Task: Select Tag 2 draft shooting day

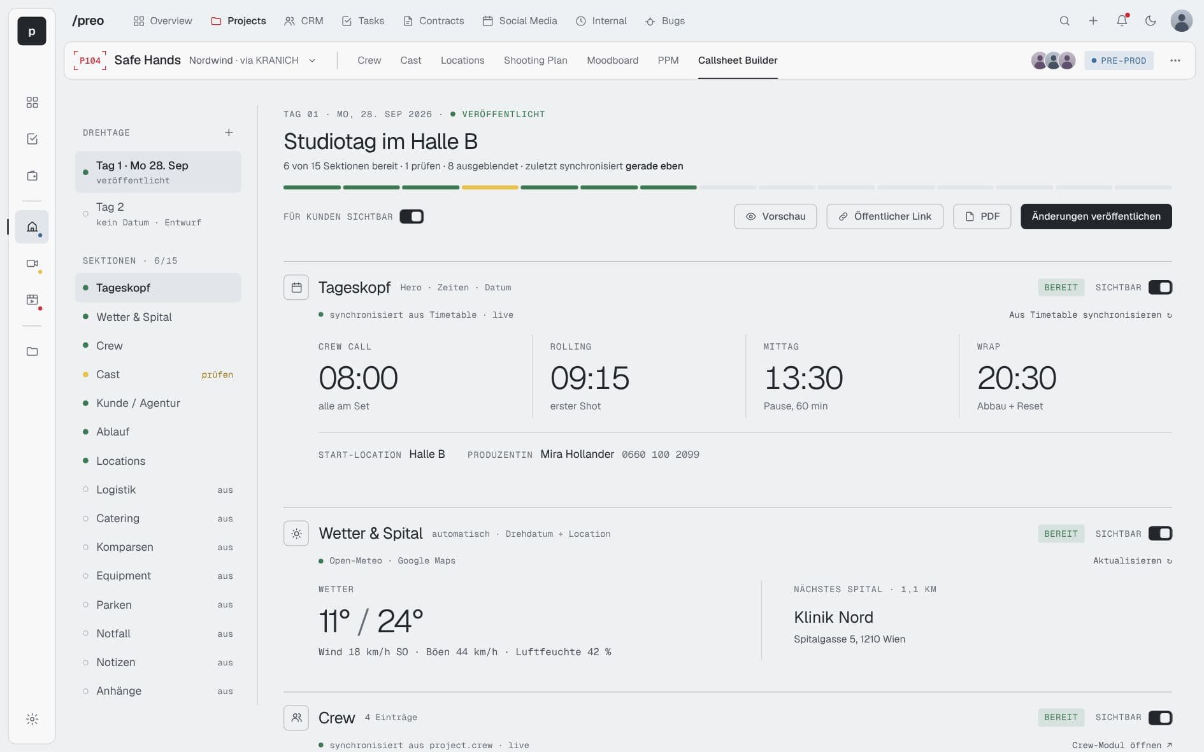Action: 158,214
